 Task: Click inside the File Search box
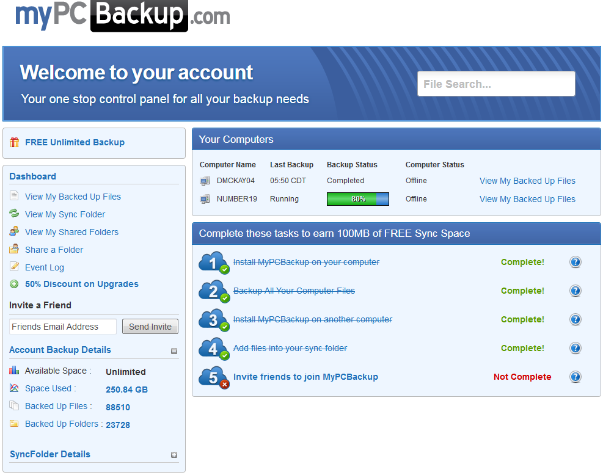(495, 84)
